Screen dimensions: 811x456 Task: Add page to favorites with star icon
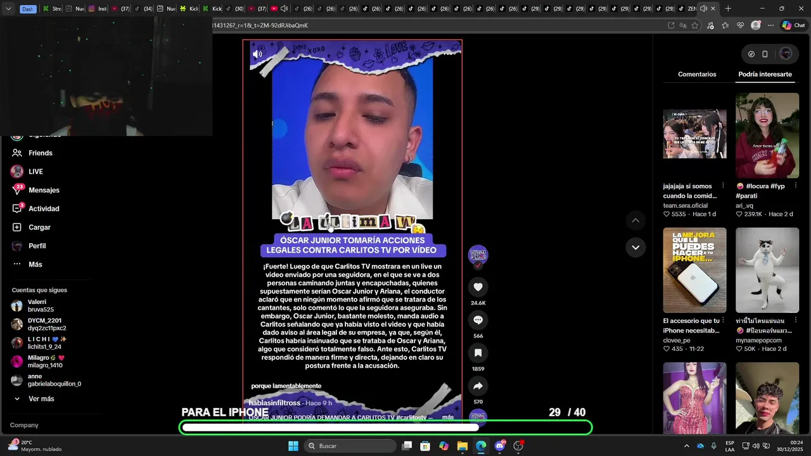(x=695, y=25)
